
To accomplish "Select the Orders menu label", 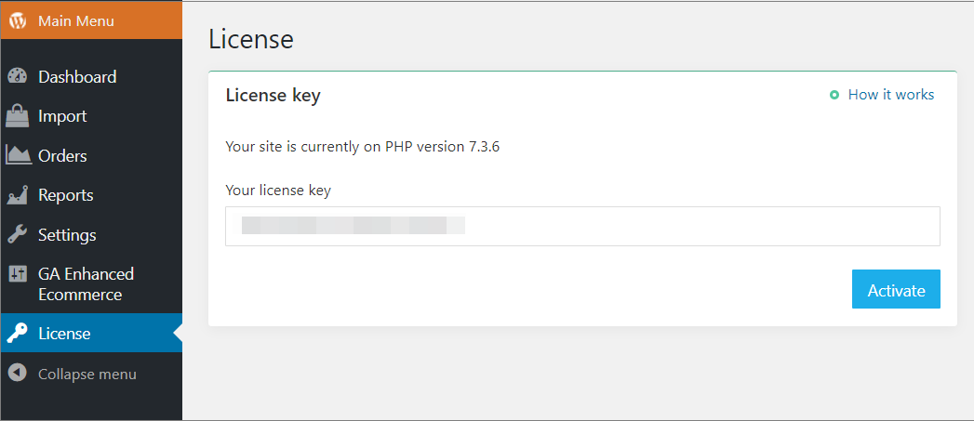I will click(x=62, y=155).
